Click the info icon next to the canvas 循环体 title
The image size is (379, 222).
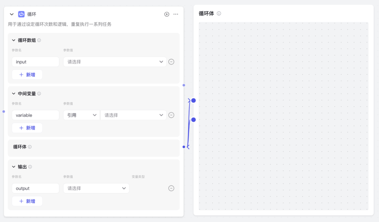tap(219, 13)
